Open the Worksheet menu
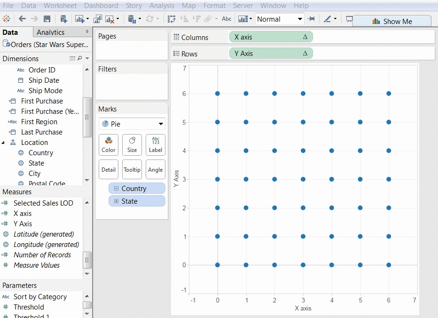 click(60, 6)
